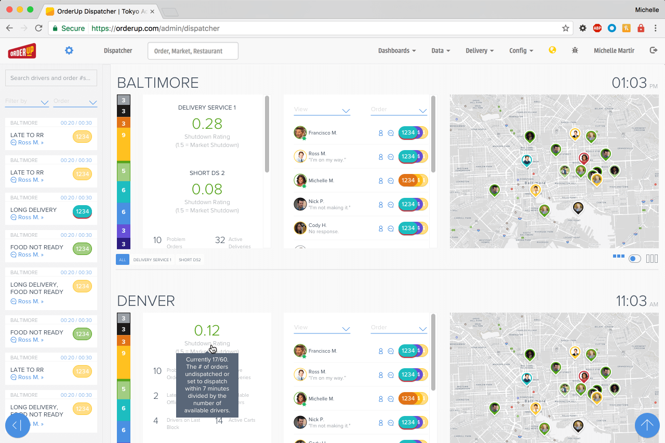Click the AdBlock Plus extension icon
Image resolution: width=665 pixels, height=443 pixels.
coord(597,28)
